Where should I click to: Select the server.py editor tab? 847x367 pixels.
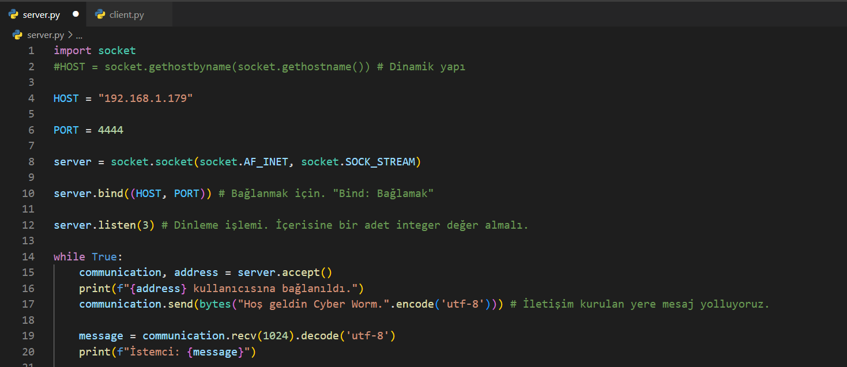[x=41, y=15]
